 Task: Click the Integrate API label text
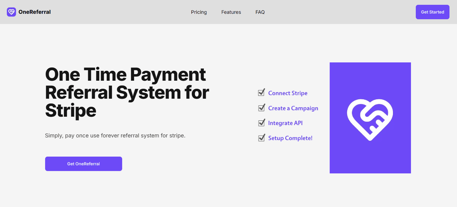[x=285, y=123]
